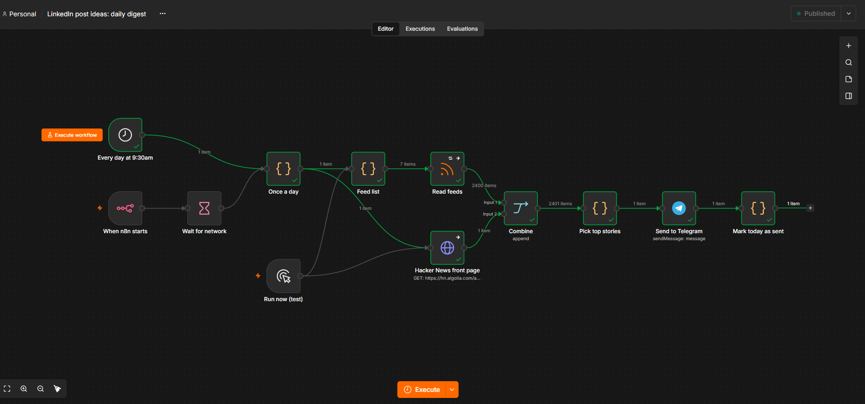Screen dimensions: 865x404
Task: Open the three-dots workflow menu
Action: tap(163, 13)
